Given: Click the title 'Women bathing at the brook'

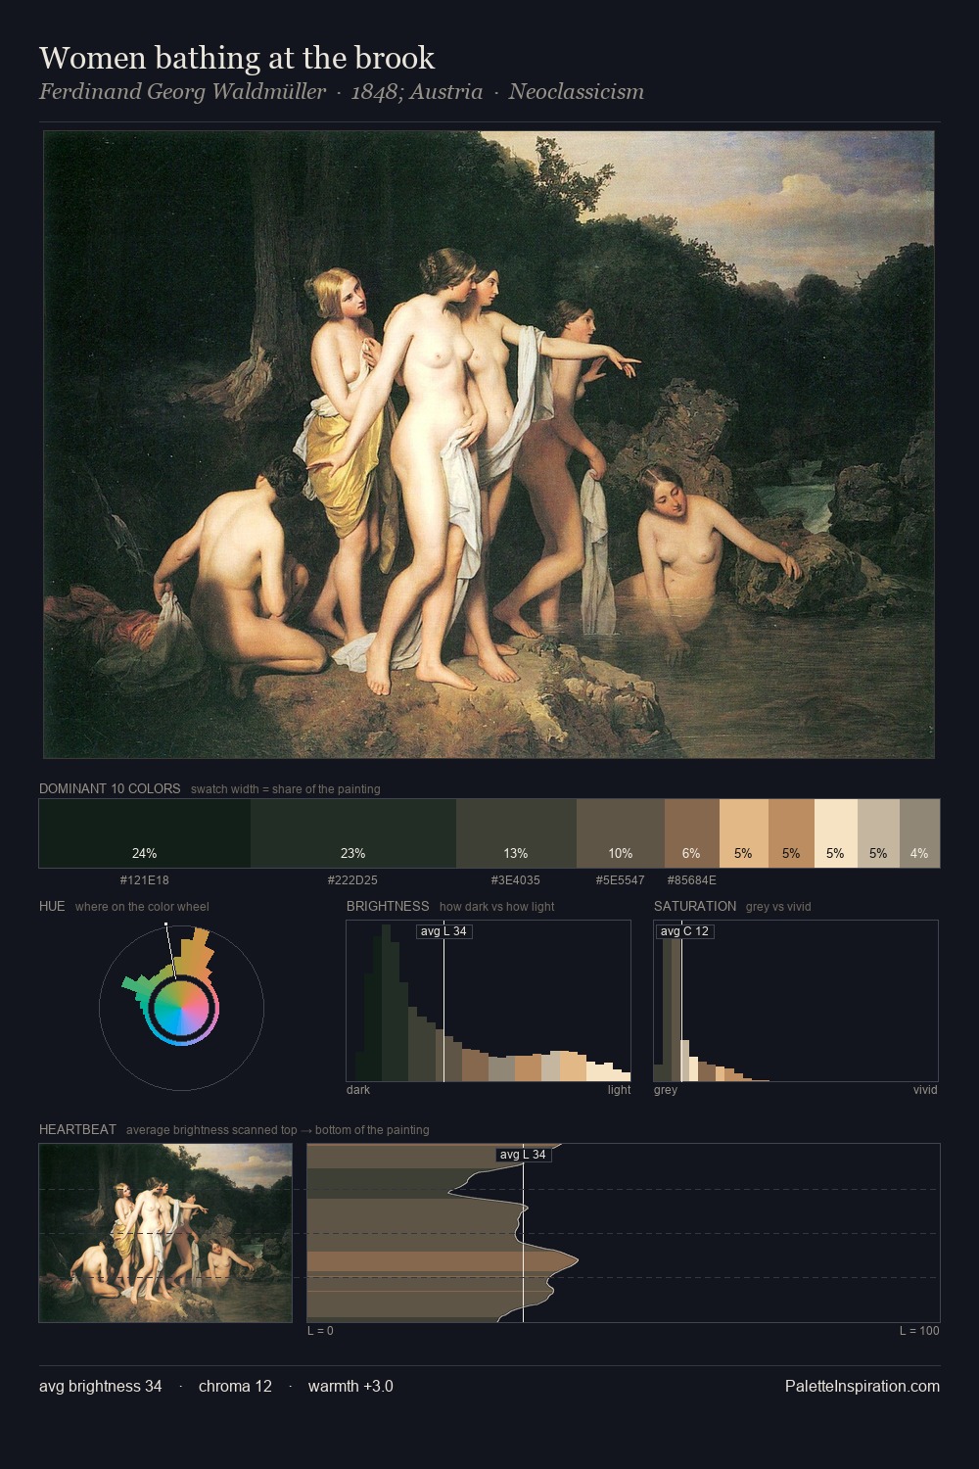Looking at the screenshot, I should (237, 58).
